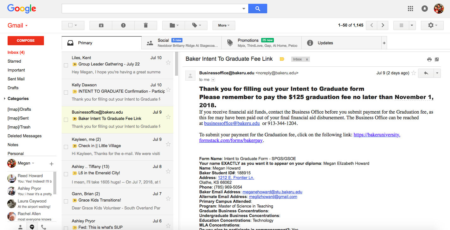Open the Google Apps grid

tap(410, 9)
